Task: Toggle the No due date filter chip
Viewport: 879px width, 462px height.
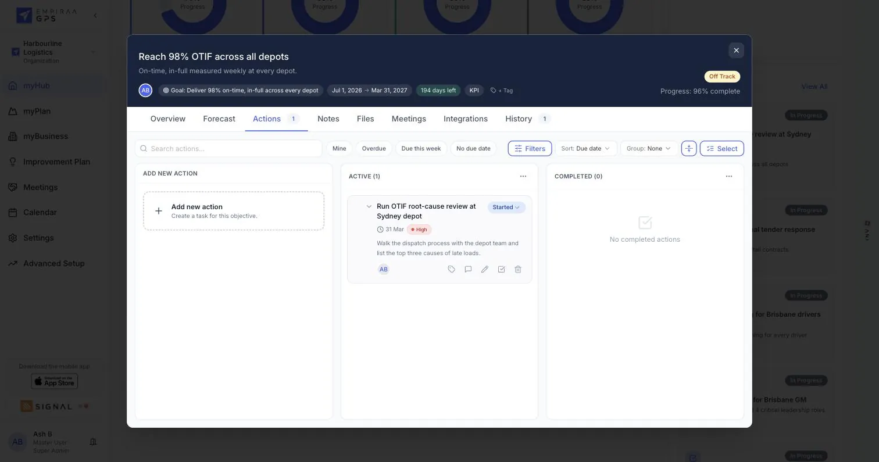Action: 473,148
